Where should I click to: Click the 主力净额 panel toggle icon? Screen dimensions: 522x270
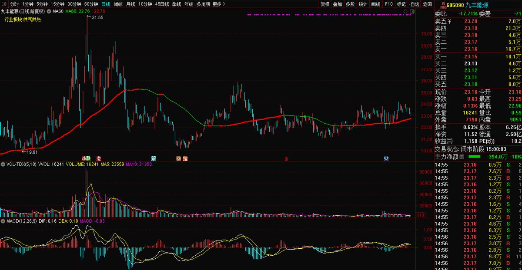point(462,156)
